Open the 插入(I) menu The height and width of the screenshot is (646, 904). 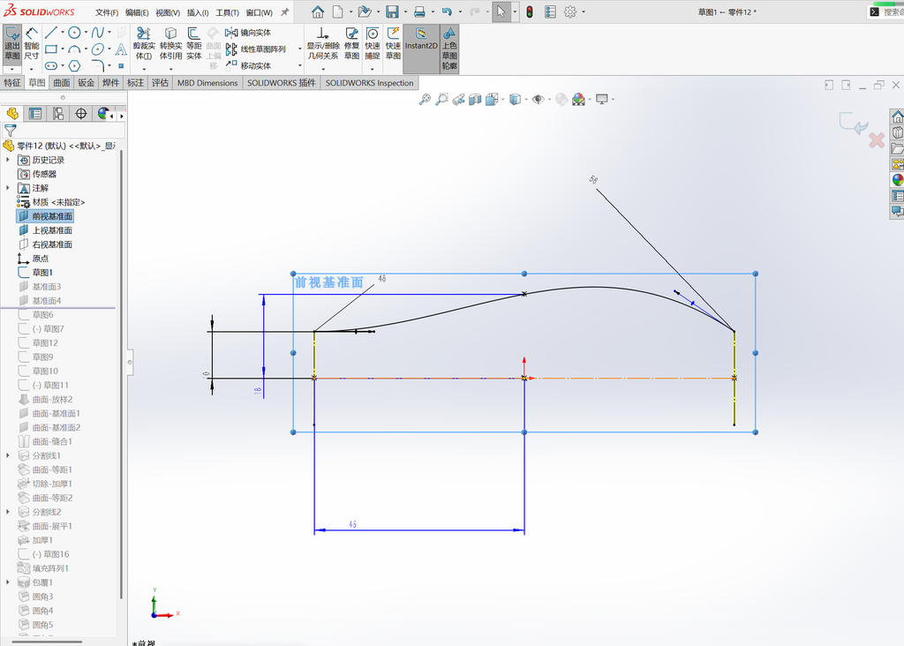(x=198, y=12)
